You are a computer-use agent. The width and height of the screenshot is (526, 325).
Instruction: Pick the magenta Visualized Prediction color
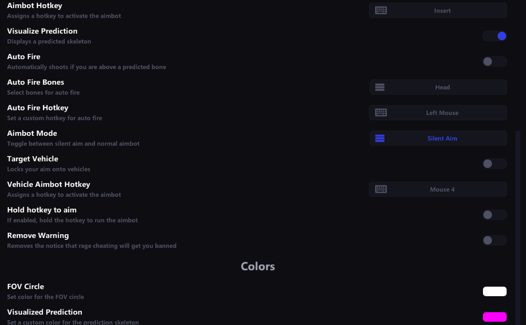495,317
